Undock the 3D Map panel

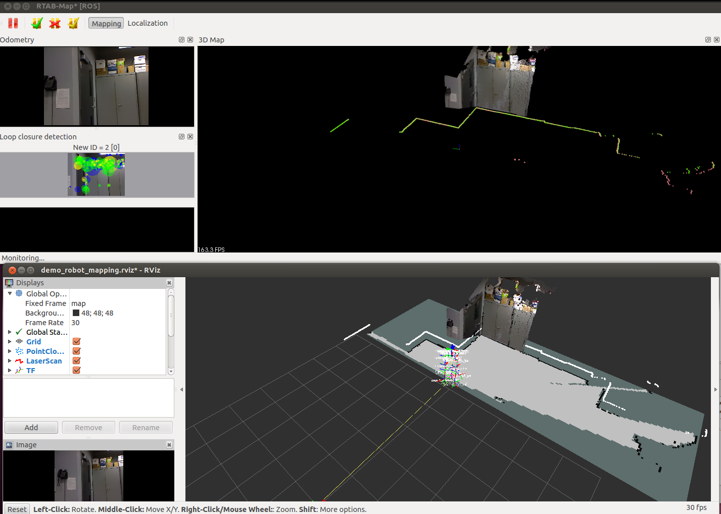tap(708, 40)
